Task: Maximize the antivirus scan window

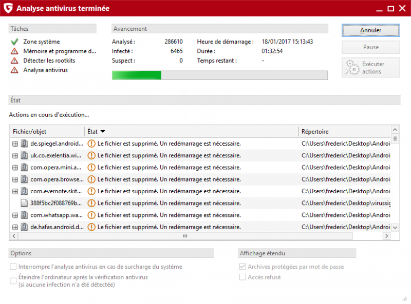Action: click(391, 9)
